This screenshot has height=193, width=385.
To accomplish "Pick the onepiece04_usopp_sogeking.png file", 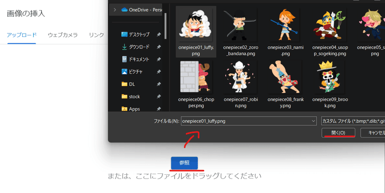I will point(330,32).
